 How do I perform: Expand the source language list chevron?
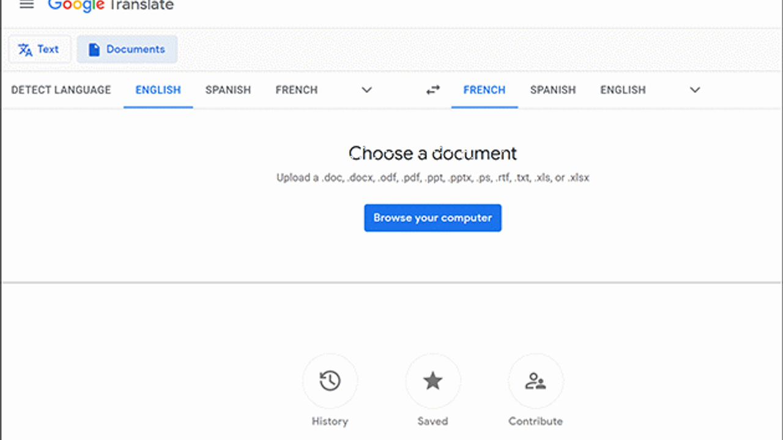(366, 90)
